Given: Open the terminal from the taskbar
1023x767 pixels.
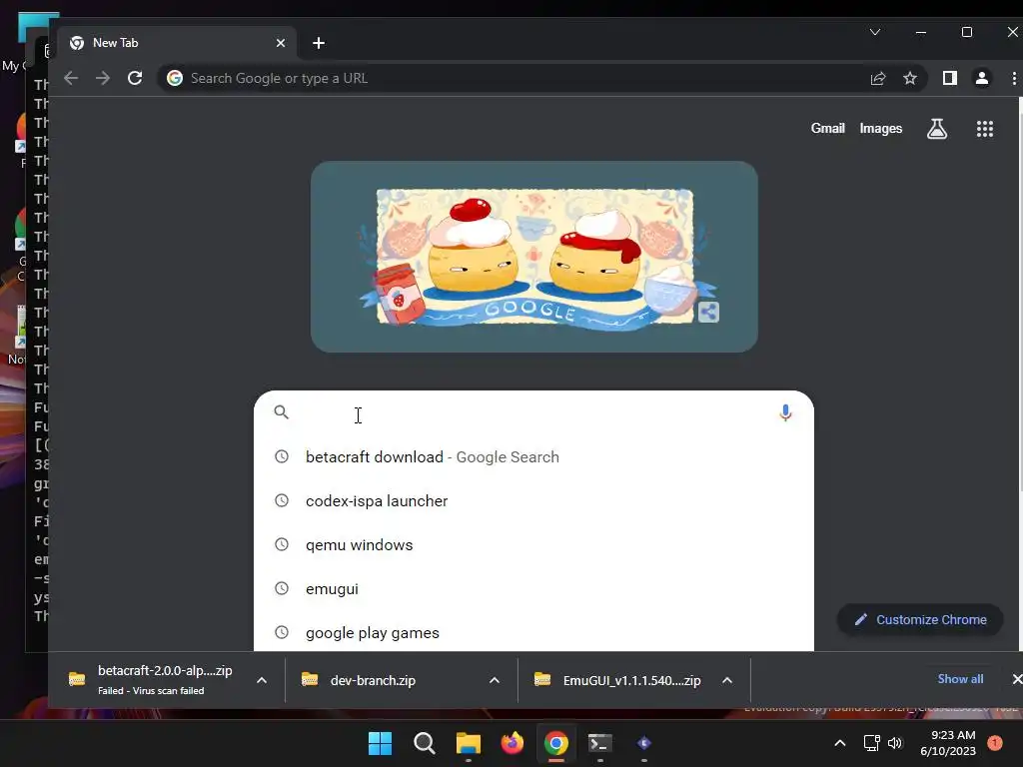Looking at the screenshot, I should (600, 743).
